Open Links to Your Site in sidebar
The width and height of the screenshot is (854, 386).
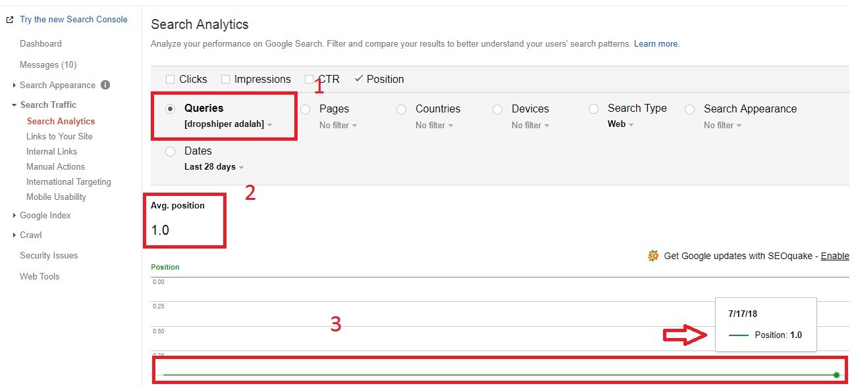pos(59,136)
